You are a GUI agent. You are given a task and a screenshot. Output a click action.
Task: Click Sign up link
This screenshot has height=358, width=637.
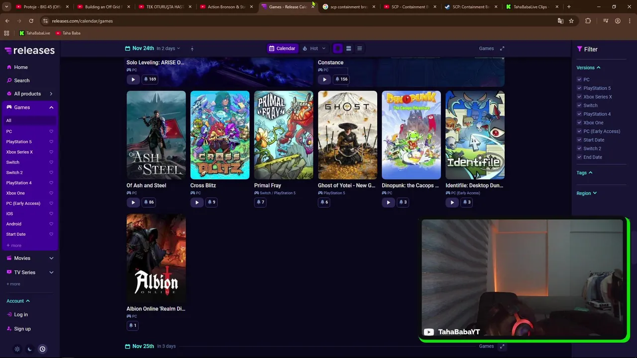coord(18,329)
